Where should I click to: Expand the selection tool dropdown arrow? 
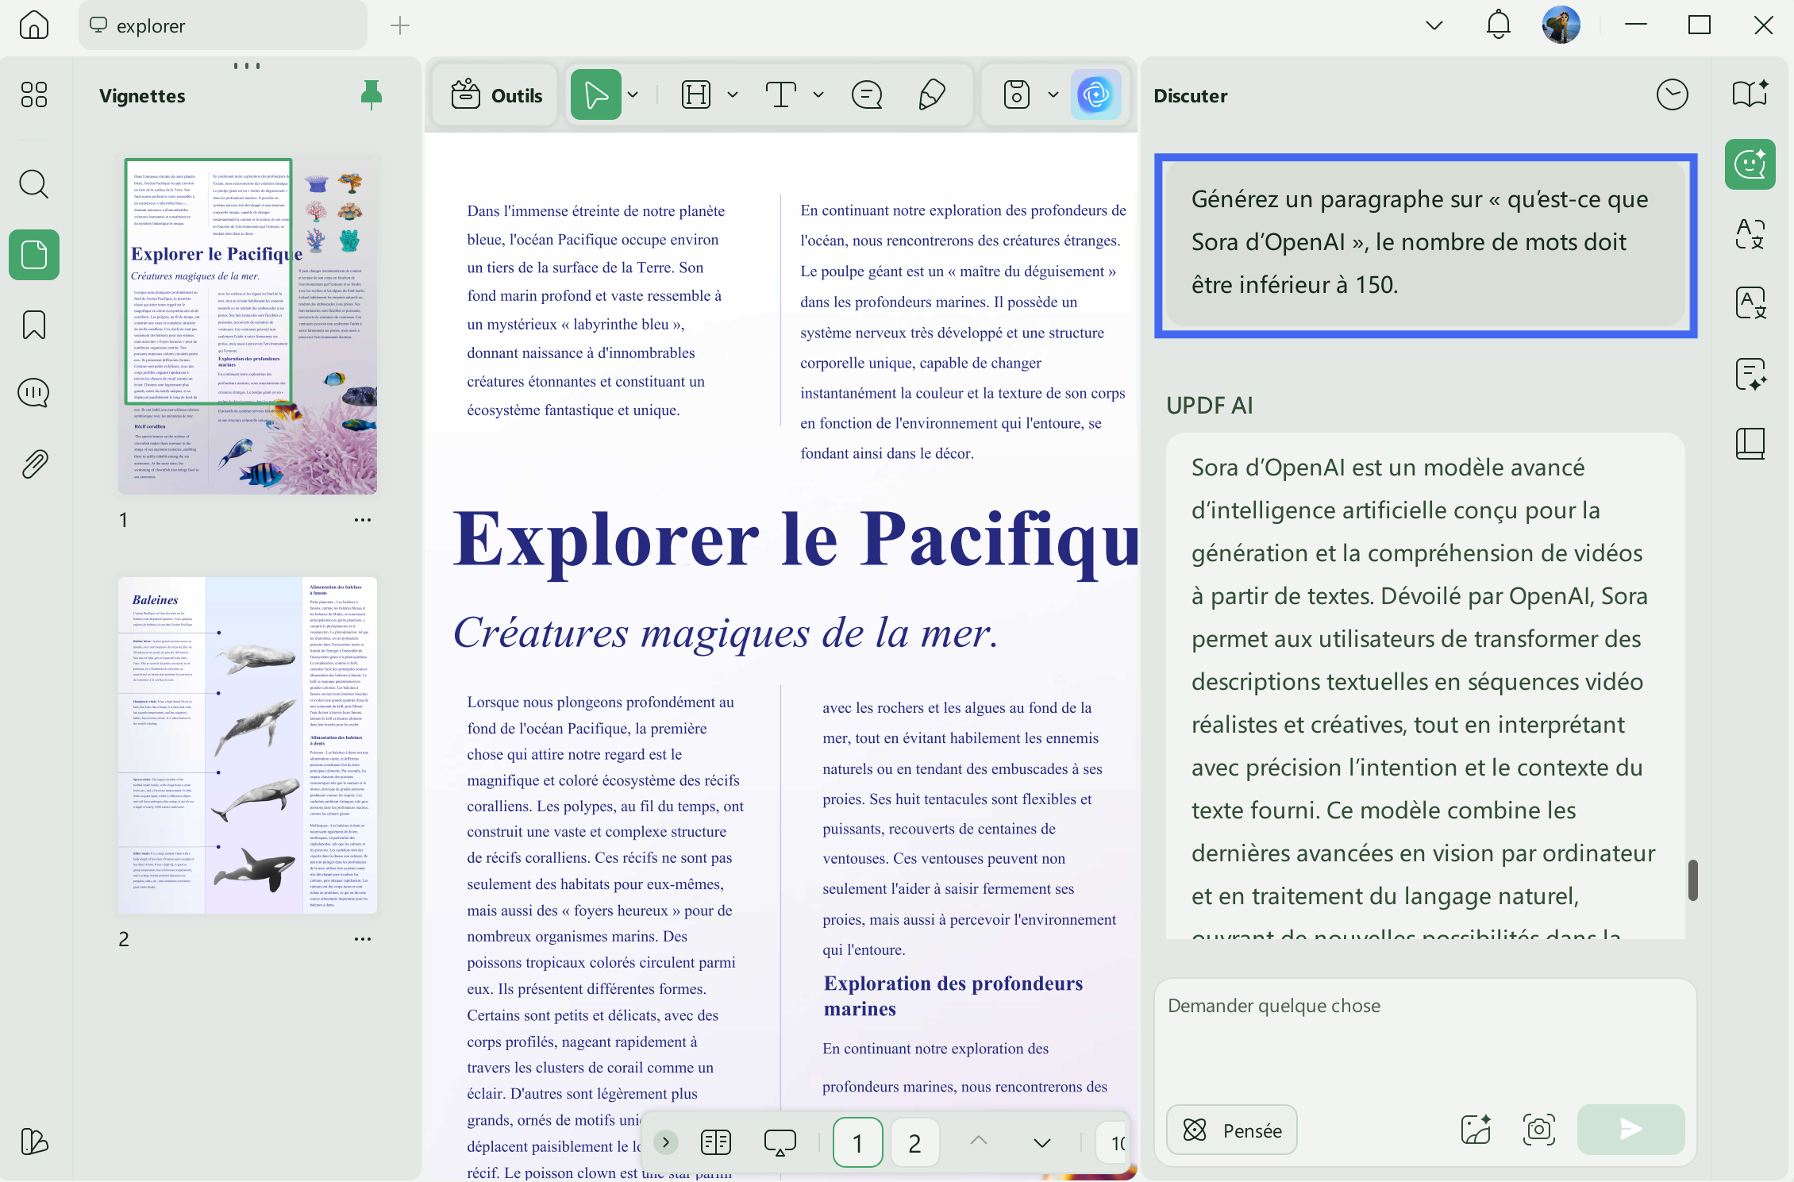coord(633,95)
